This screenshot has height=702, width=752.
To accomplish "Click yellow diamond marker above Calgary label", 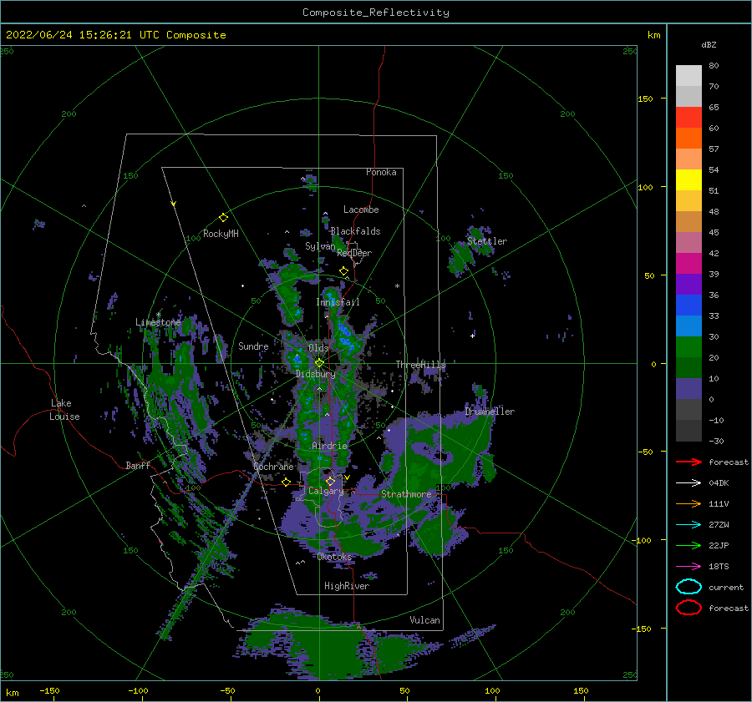I will point(330,481).
